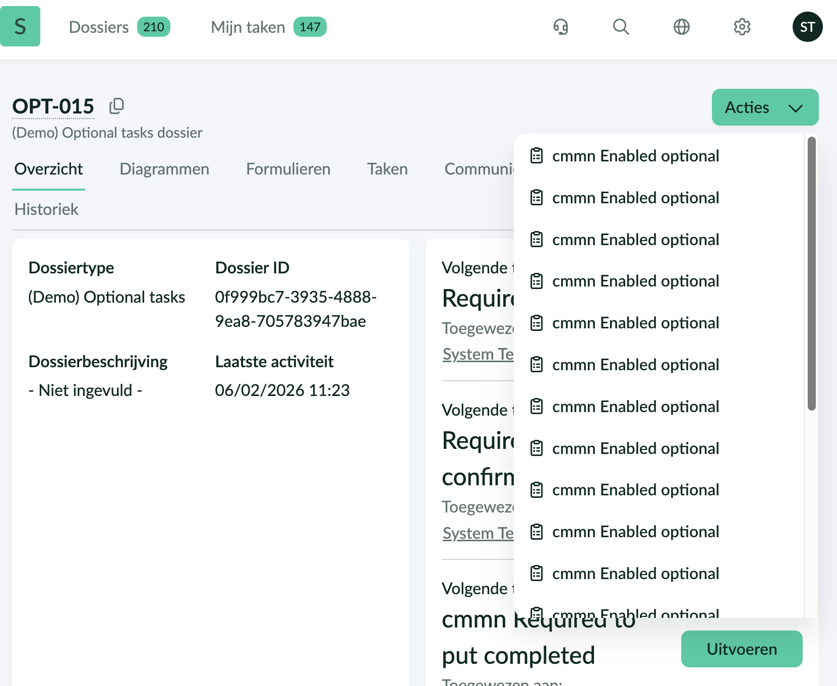The height and width of the screenshot is (686, 837).
Task: Go to the Taken tab
Action: (x=387, y=169)
